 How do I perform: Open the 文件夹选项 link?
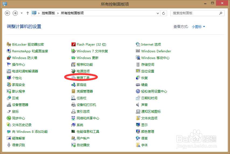pos(149,118)
